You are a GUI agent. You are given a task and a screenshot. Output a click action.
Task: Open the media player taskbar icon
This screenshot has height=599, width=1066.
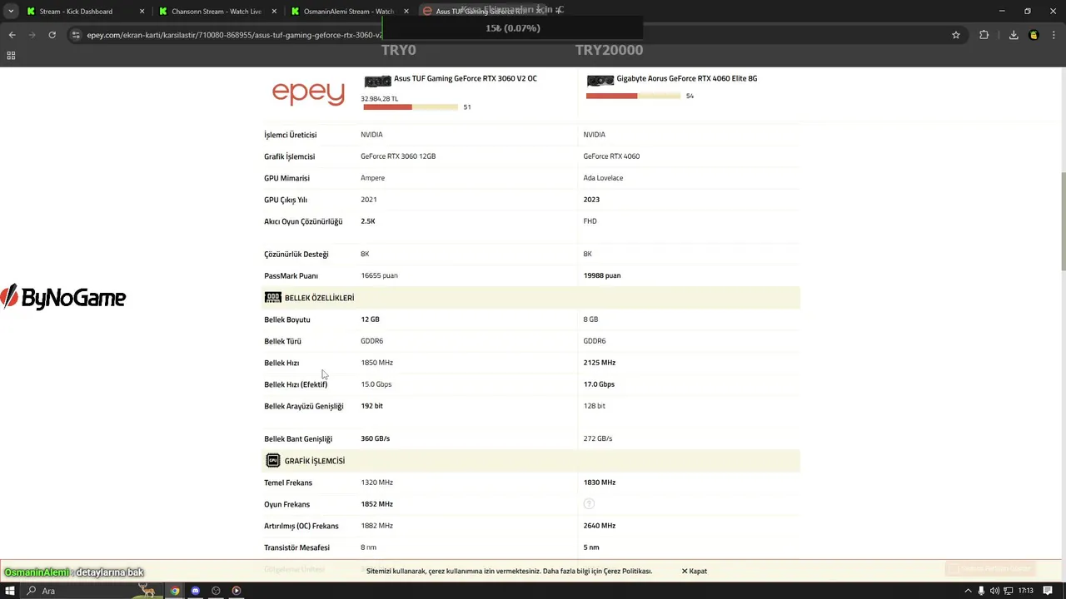[x=237, y=591]
